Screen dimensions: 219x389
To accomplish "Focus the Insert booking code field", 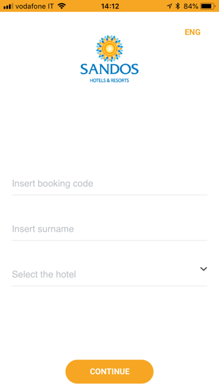I will click(109, 184).
